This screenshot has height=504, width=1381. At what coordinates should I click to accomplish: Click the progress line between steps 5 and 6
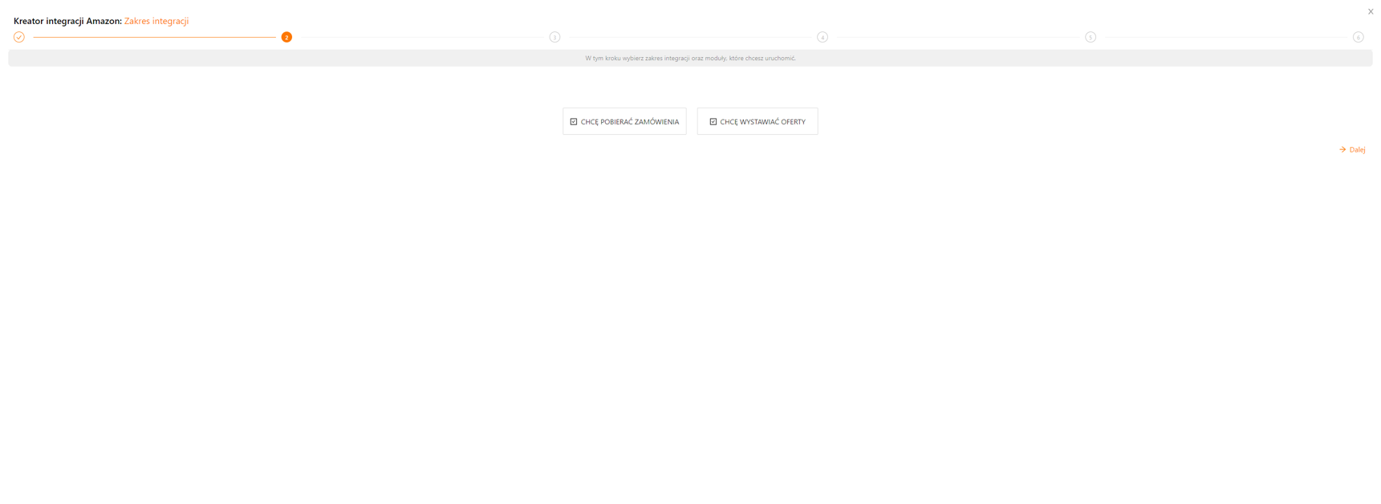point(1225,37)
